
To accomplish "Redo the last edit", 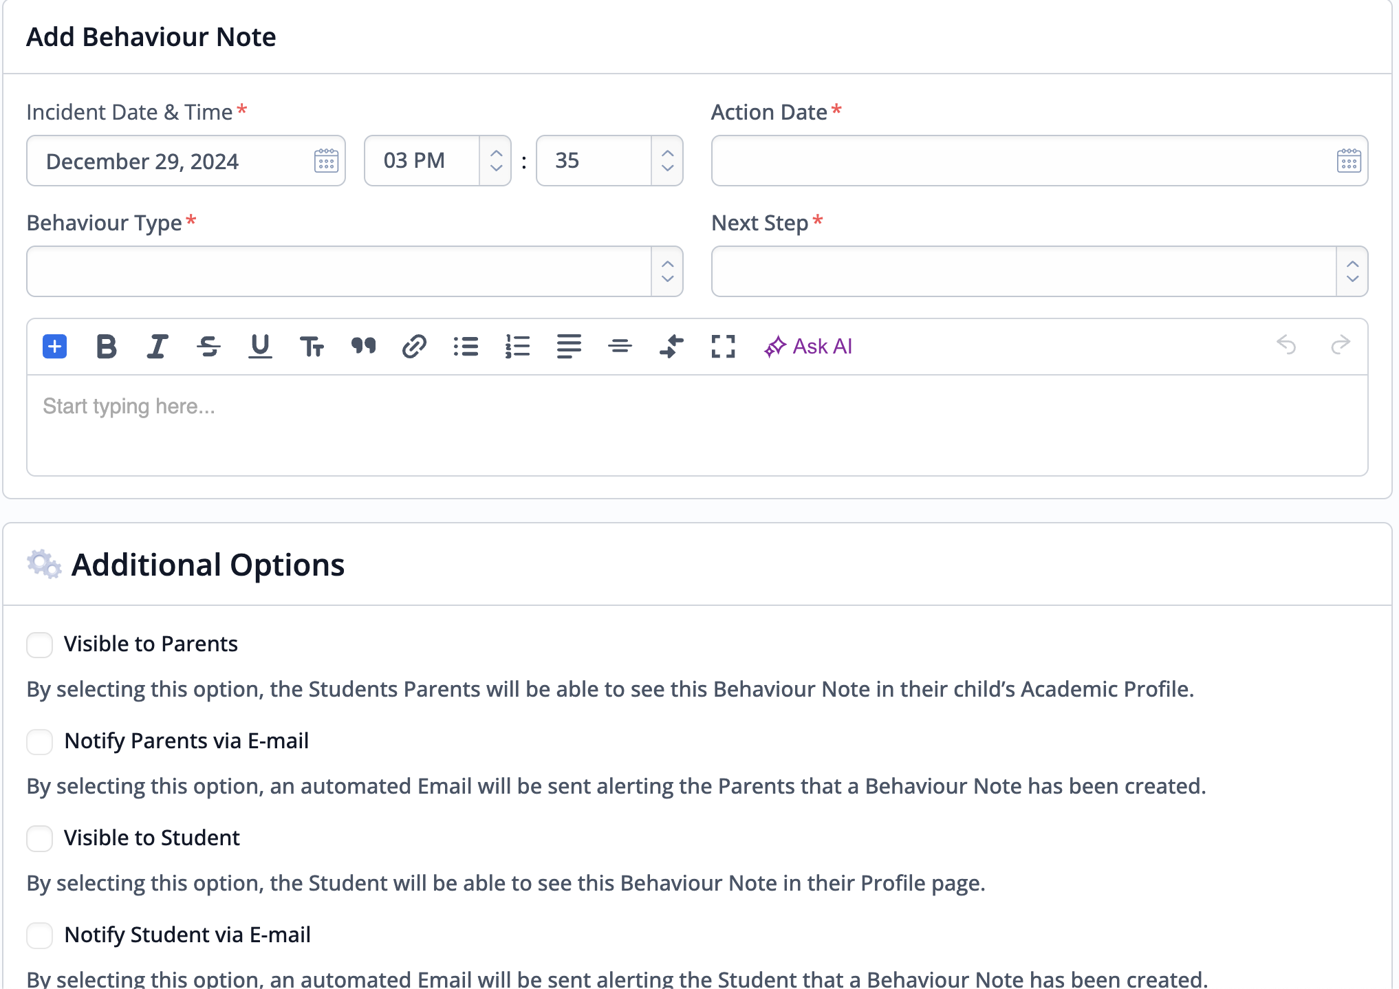I will coord(1341,345).
